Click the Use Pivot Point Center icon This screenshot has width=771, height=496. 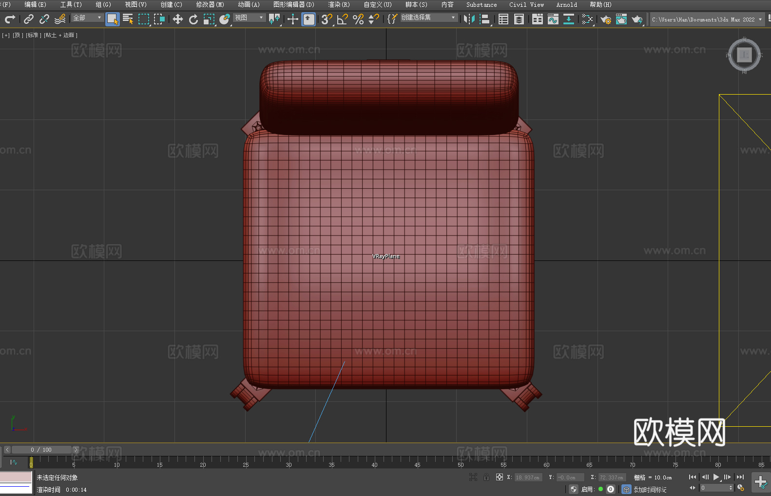click(274, 19)
